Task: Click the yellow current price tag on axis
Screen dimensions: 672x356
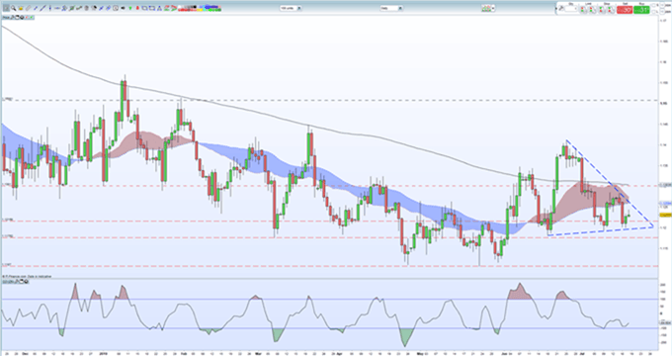Action: tap(665, 214)
